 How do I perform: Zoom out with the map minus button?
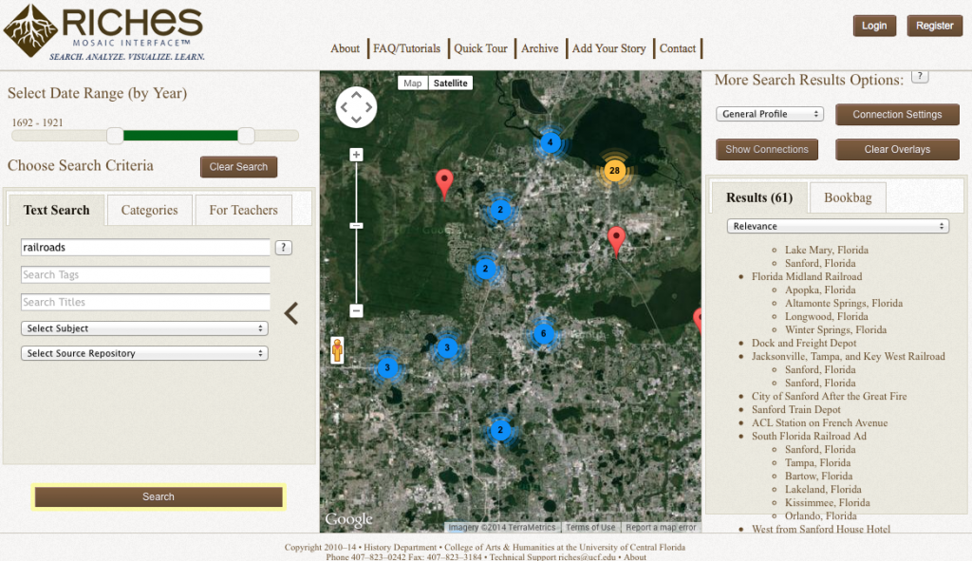(x=356, y=310)
